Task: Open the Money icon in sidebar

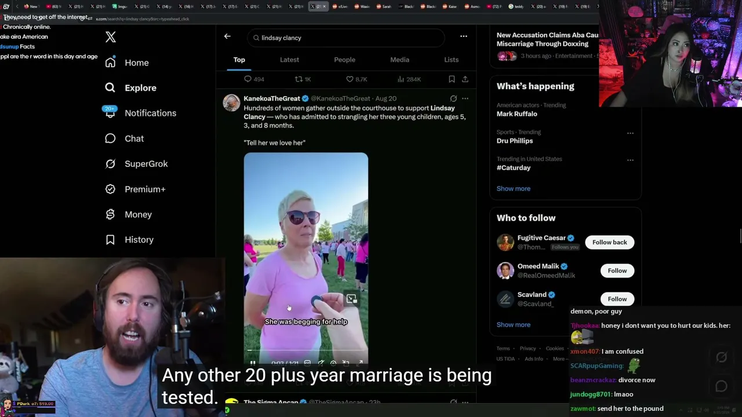Action: [x=110, y=214]
